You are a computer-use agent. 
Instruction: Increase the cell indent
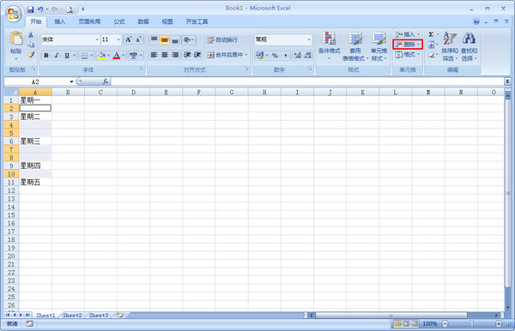coord(197,55)
